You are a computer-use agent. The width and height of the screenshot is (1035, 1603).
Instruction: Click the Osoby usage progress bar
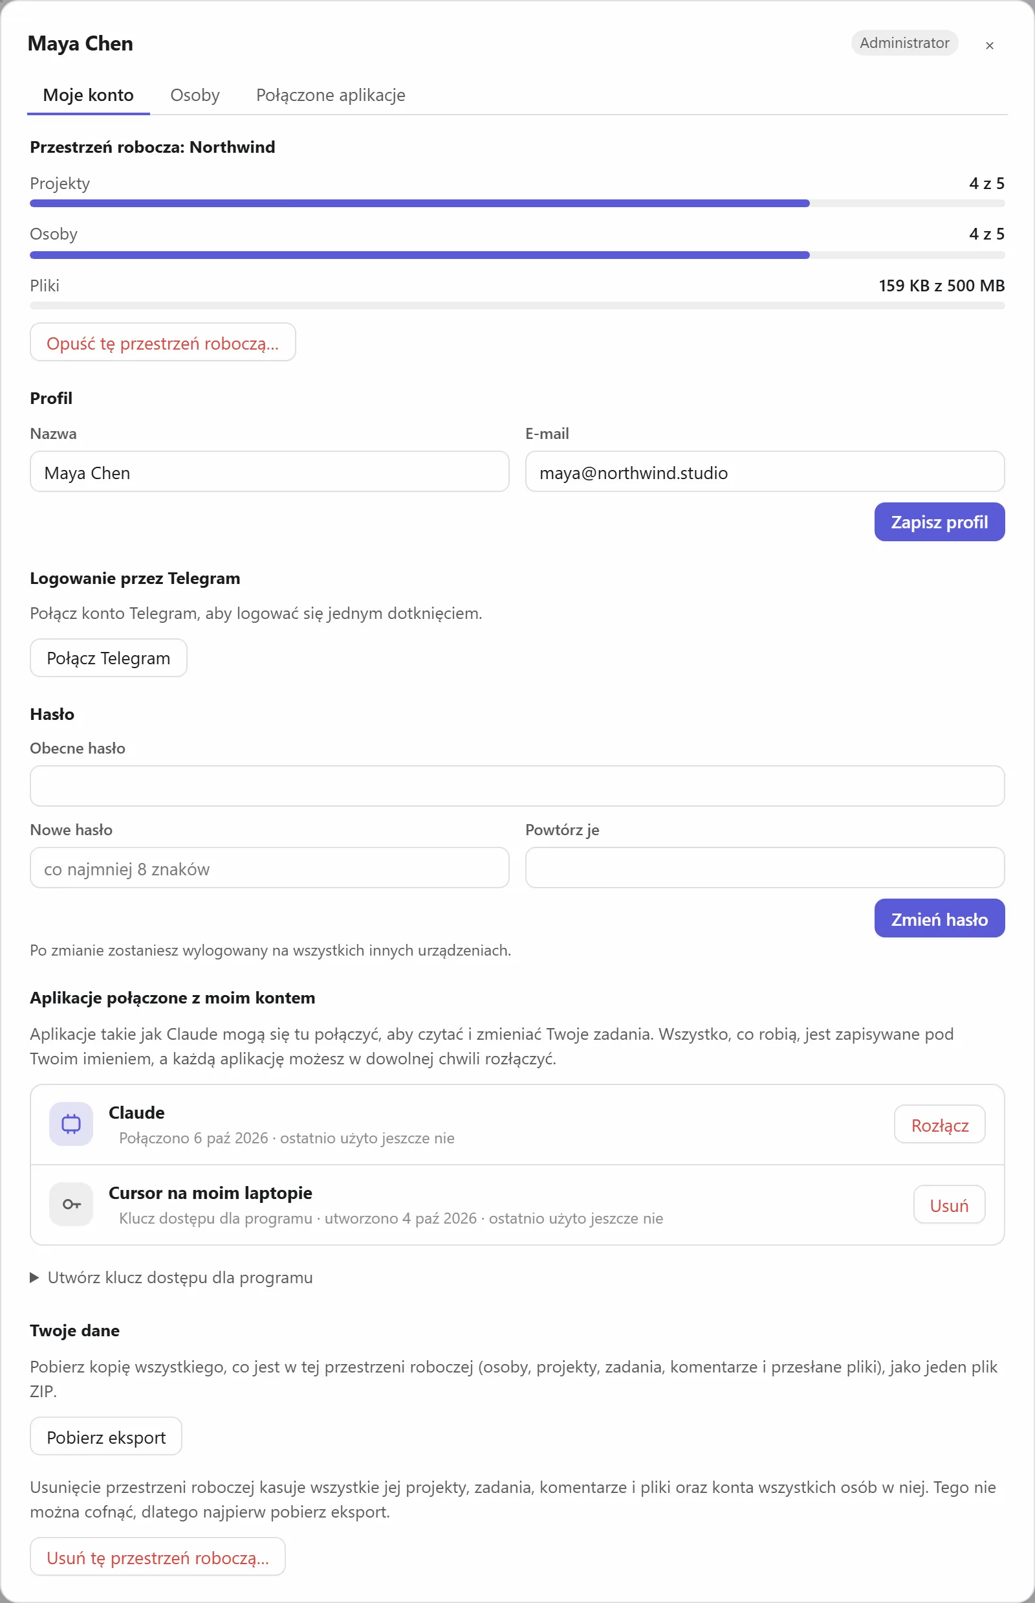pyautogui.click(x=517, y=255)
